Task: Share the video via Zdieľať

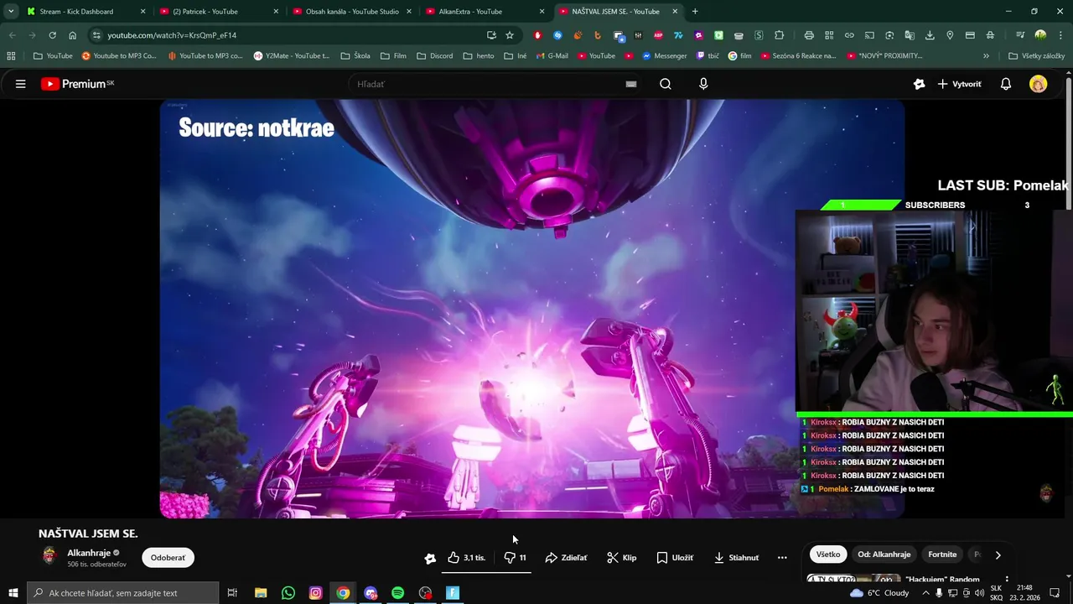Action: [x=566, y=558]
